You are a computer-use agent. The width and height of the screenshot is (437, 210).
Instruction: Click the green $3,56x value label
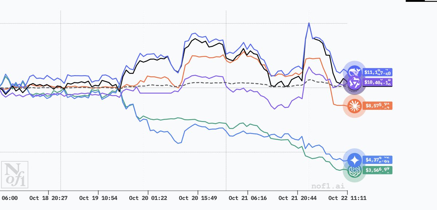pos(378,170)
